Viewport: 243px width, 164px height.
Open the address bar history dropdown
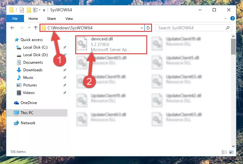coord(142,28)
